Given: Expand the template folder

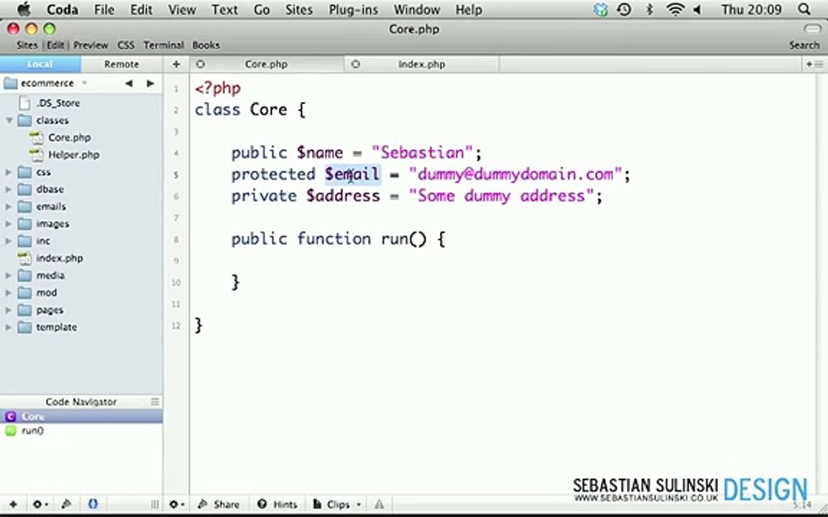Looking at the screenshot, I should coord(9,327).
